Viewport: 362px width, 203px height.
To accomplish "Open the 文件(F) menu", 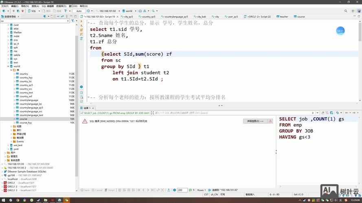I will [x=5, y=6].
